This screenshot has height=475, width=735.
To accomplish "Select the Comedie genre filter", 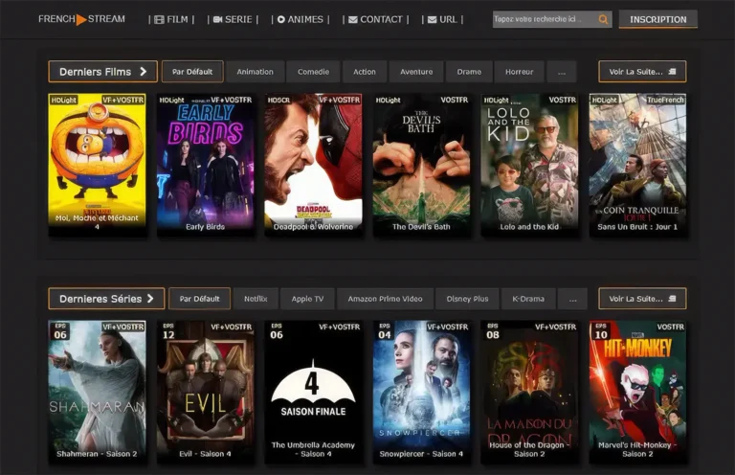I will tap(313, 72).
